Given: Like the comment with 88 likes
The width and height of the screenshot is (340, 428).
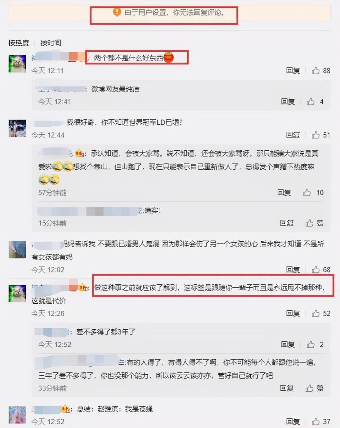Looking at the screenshot, I should 316,70.
